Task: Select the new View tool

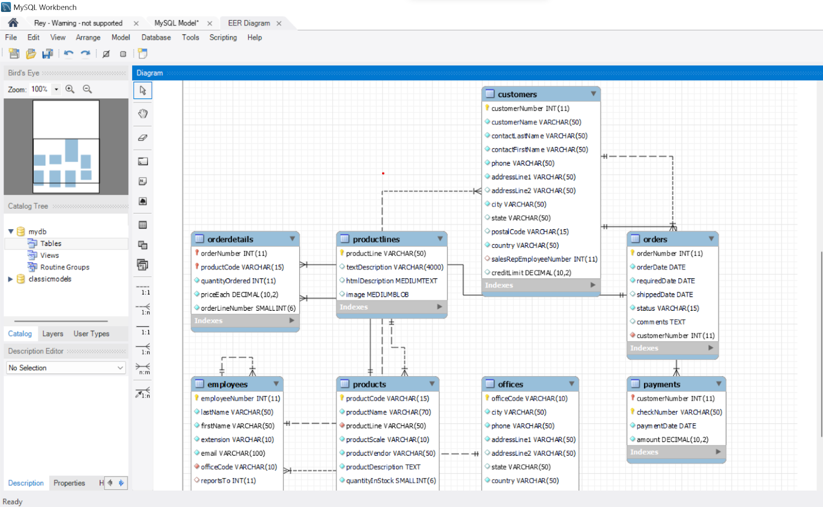Action: pos(143,245)
